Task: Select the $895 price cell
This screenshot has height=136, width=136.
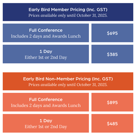Action: pyautogui.click(x=112, y=102)
